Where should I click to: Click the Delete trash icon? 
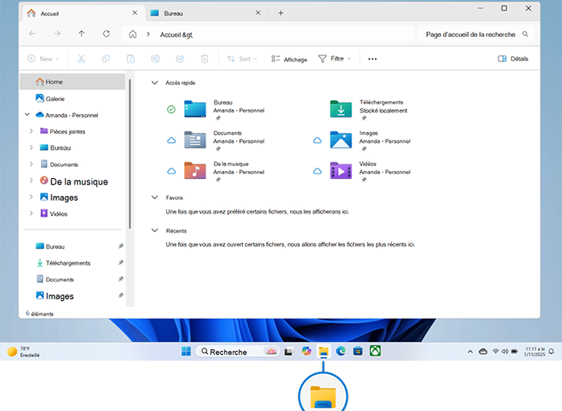click(x=204, y=59)
